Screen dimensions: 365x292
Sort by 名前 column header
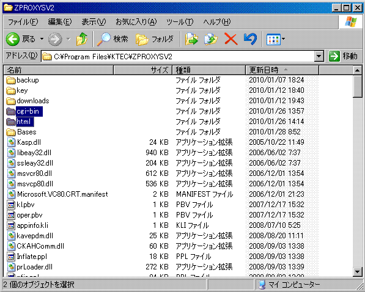pos(59,70)
